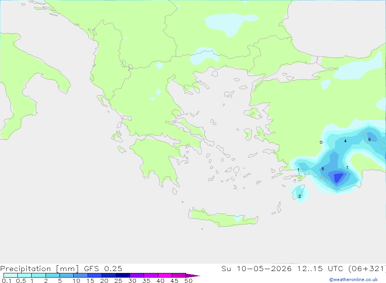Click the legend label "10"
The image size is (386, 283).
[x=76, y=281]
